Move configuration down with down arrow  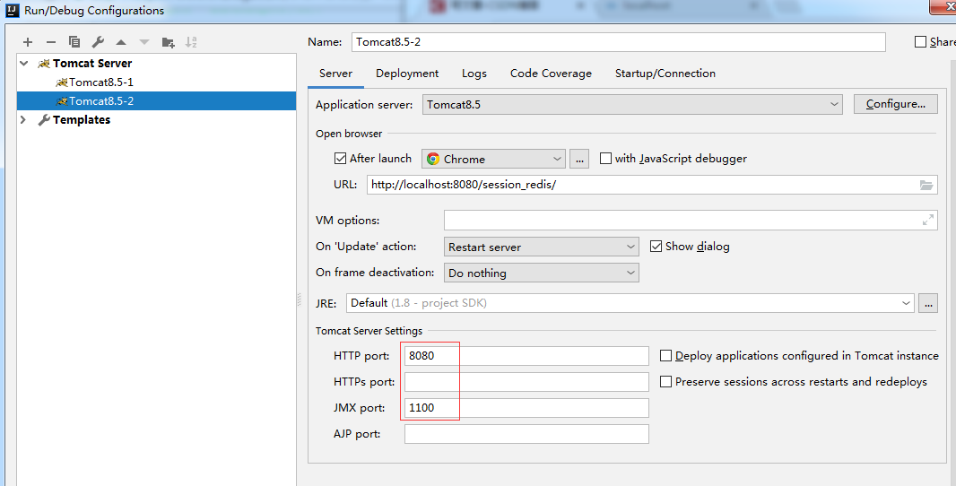click(x=143, y=42)
